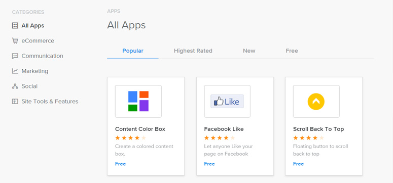393x183 pixels.
Task: Click the star rating under Content Color Box
Action: (x=130, y=138)
